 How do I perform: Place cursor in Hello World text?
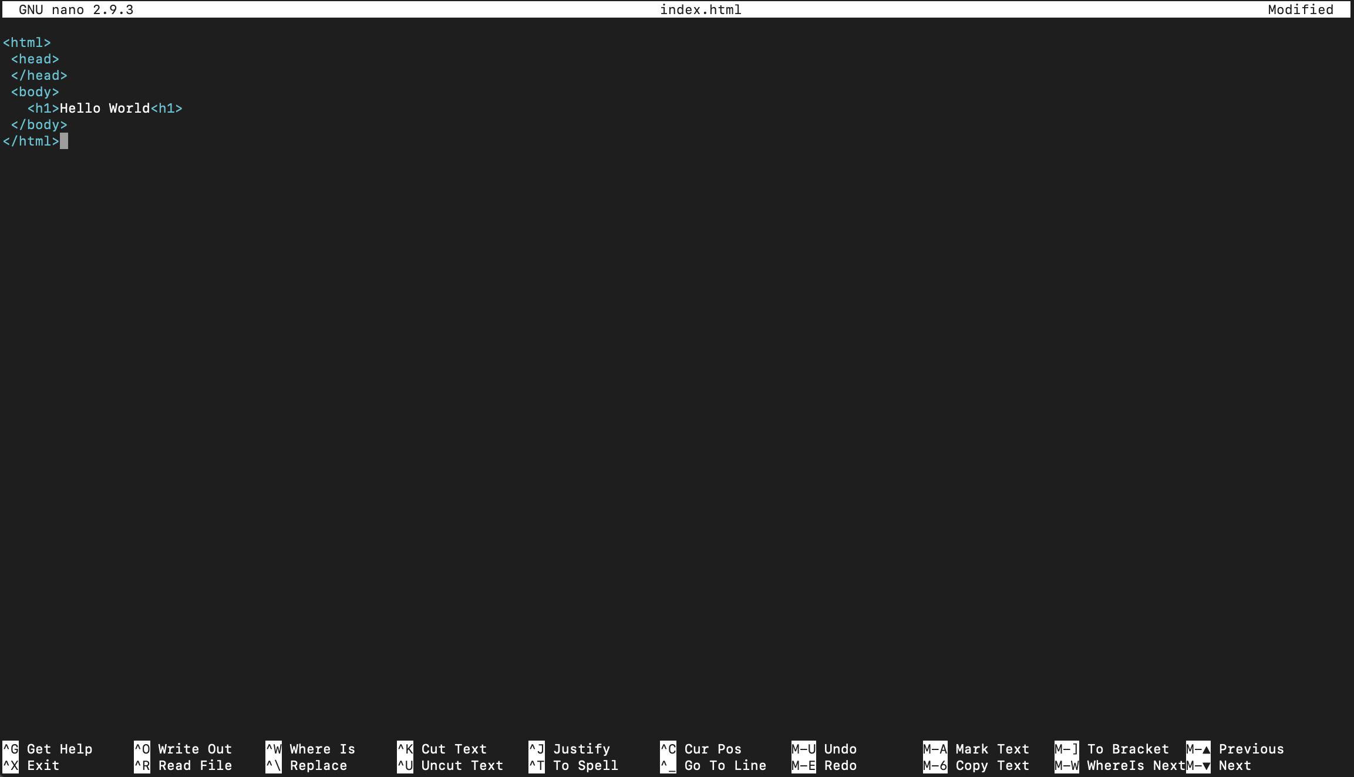pos(105,109)
